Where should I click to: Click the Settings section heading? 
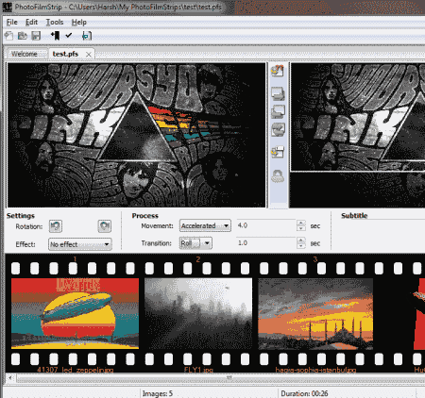(x=21, y=216)
